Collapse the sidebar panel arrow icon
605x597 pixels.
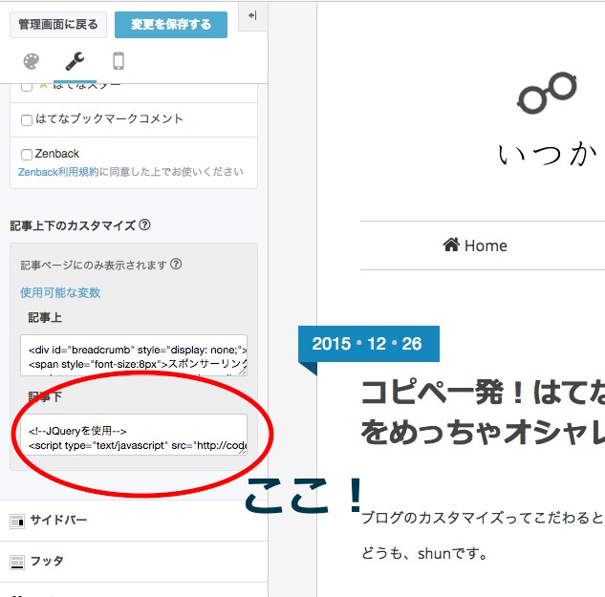click(x=252, y=15)
